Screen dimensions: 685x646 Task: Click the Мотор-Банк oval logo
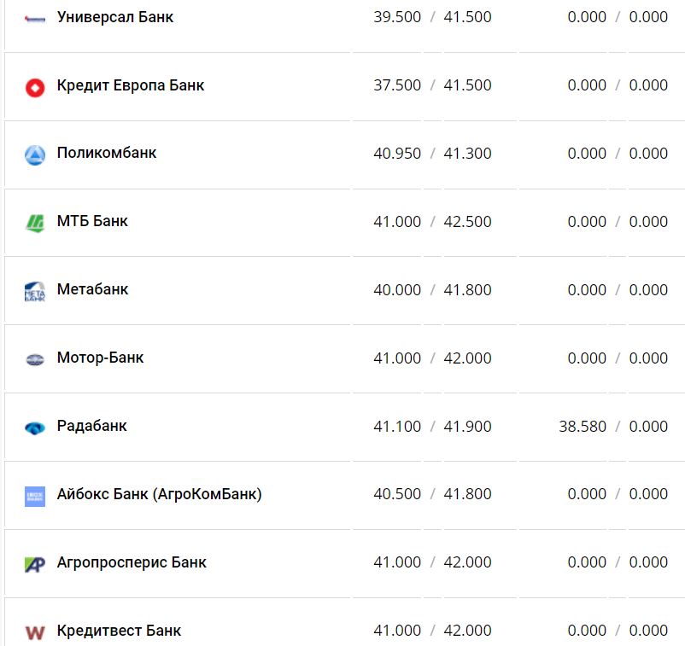click(x=35, y=359)
